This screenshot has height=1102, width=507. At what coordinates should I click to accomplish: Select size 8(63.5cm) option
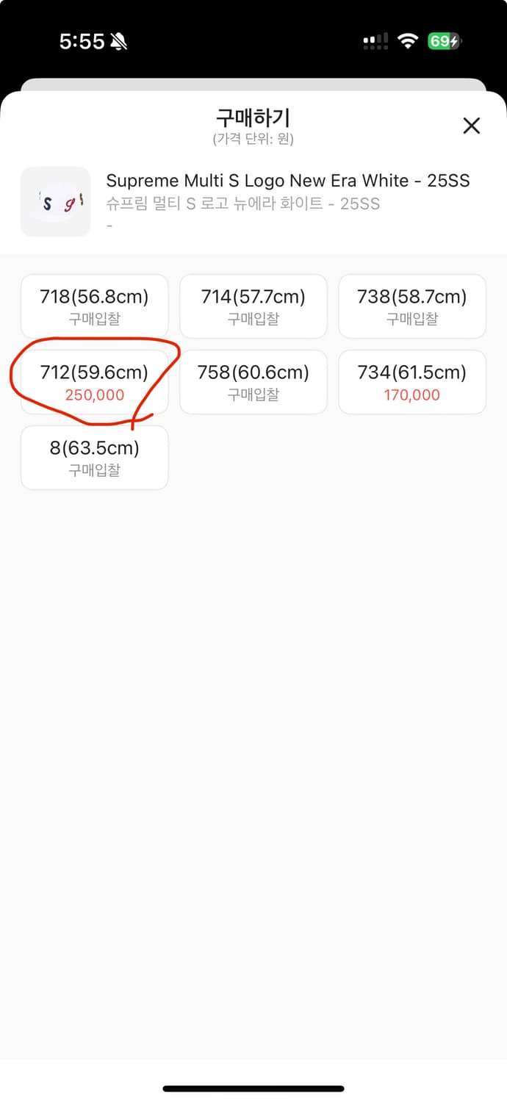coord(95,458)
